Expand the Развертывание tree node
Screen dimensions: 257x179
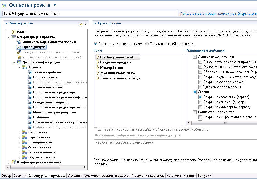point(19,148)
